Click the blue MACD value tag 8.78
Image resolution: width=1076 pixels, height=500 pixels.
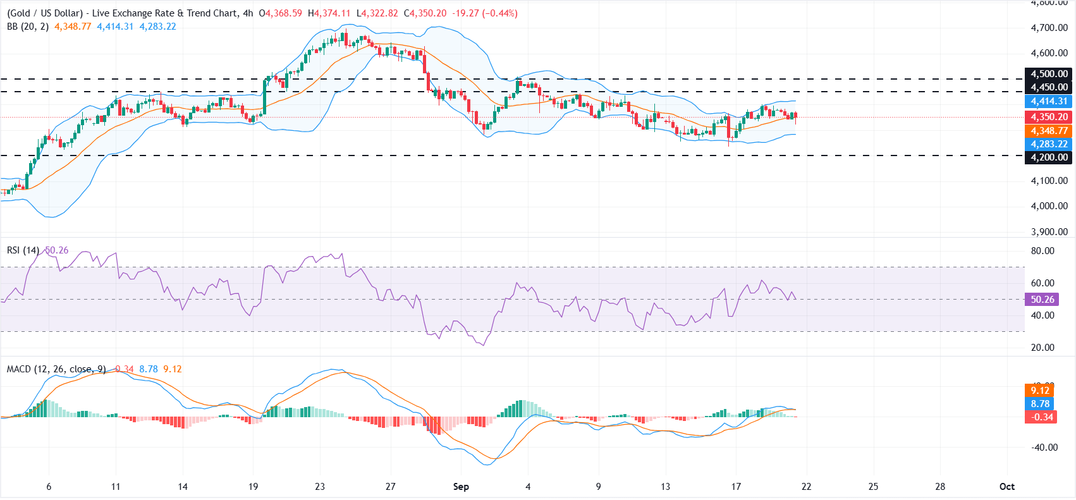(1039, 404)
